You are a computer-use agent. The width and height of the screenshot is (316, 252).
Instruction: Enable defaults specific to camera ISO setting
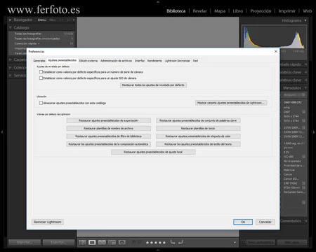41,78
